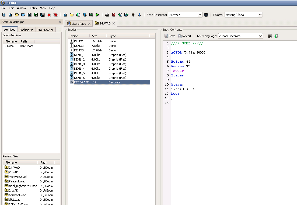297x205 pixels.
Task: Move entry down with blue down arrow
Action: pos(139,15)
